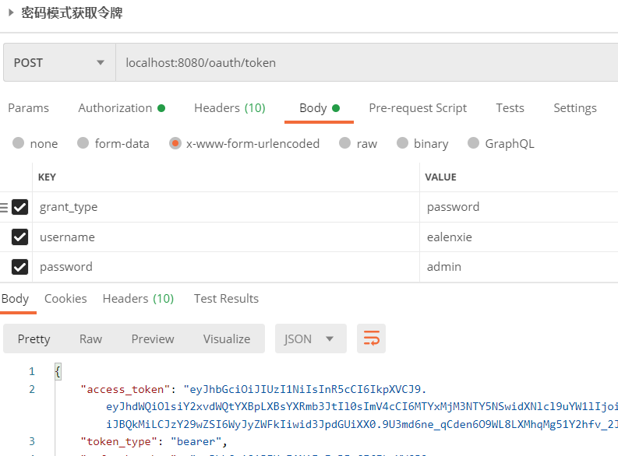618x456 pixels.
Task: Open the request Headers (10) tab
Action: [230, 108]
